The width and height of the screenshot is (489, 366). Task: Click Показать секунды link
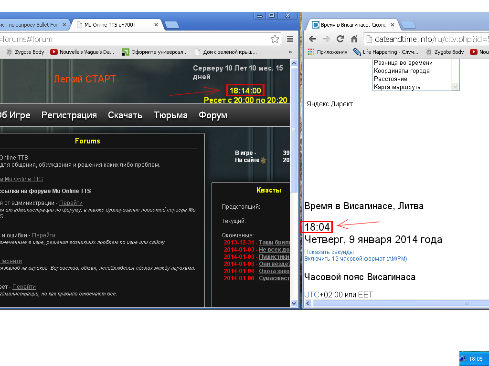tap(329, 252)
